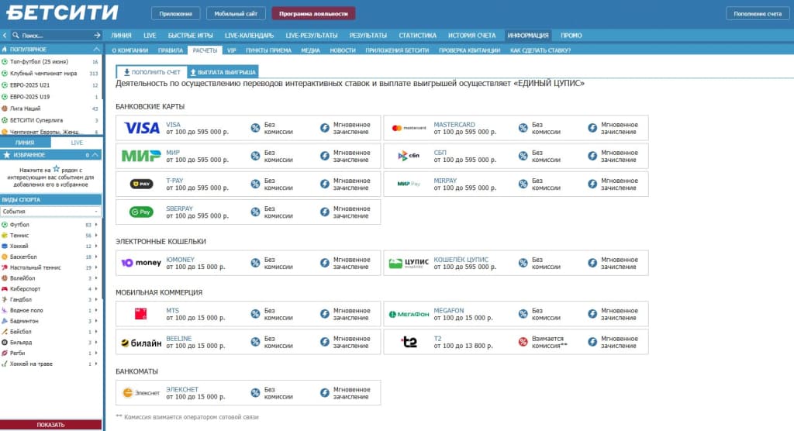Choose the СБП payment logo

pos(409,156)
